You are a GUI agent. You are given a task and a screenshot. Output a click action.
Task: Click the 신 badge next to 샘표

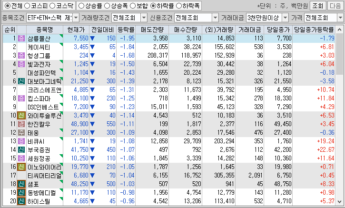click(x=21, y=184)
